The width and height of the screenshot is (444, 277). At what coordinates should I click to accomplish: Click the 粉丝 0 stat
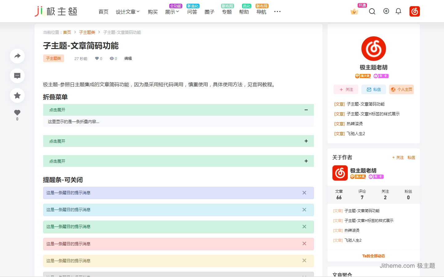[408, 195]
